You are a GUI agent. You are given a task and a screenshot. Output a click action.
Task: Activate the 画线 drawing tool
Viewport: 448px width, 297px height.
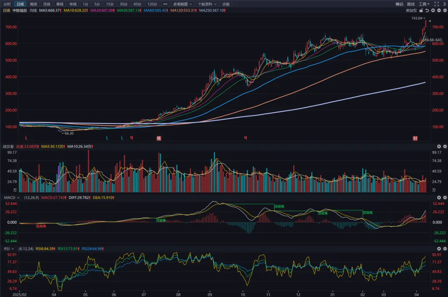411,4
